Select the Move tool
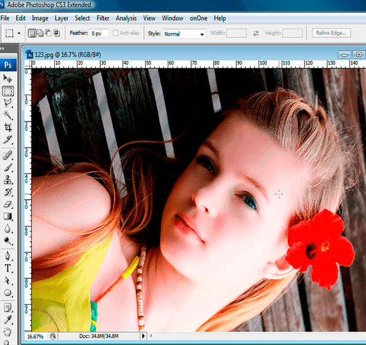Screen dimensions: 366x345 (7, 79)
